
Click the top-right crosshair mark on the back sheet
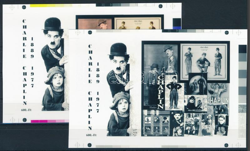[173, 6]
